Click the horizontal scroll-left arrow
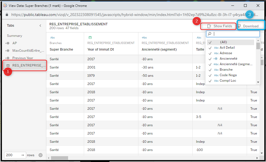Screen dimensions: 266x162 pyautogui.click(x=49, y=158)
